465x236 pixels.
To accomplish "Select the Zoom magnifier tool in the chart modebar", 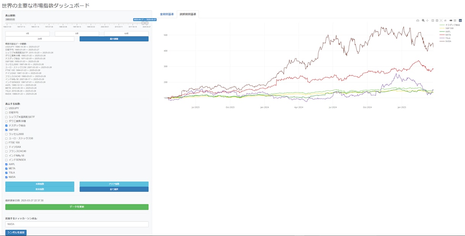I will pyautogui.click(x=423, y=20).
